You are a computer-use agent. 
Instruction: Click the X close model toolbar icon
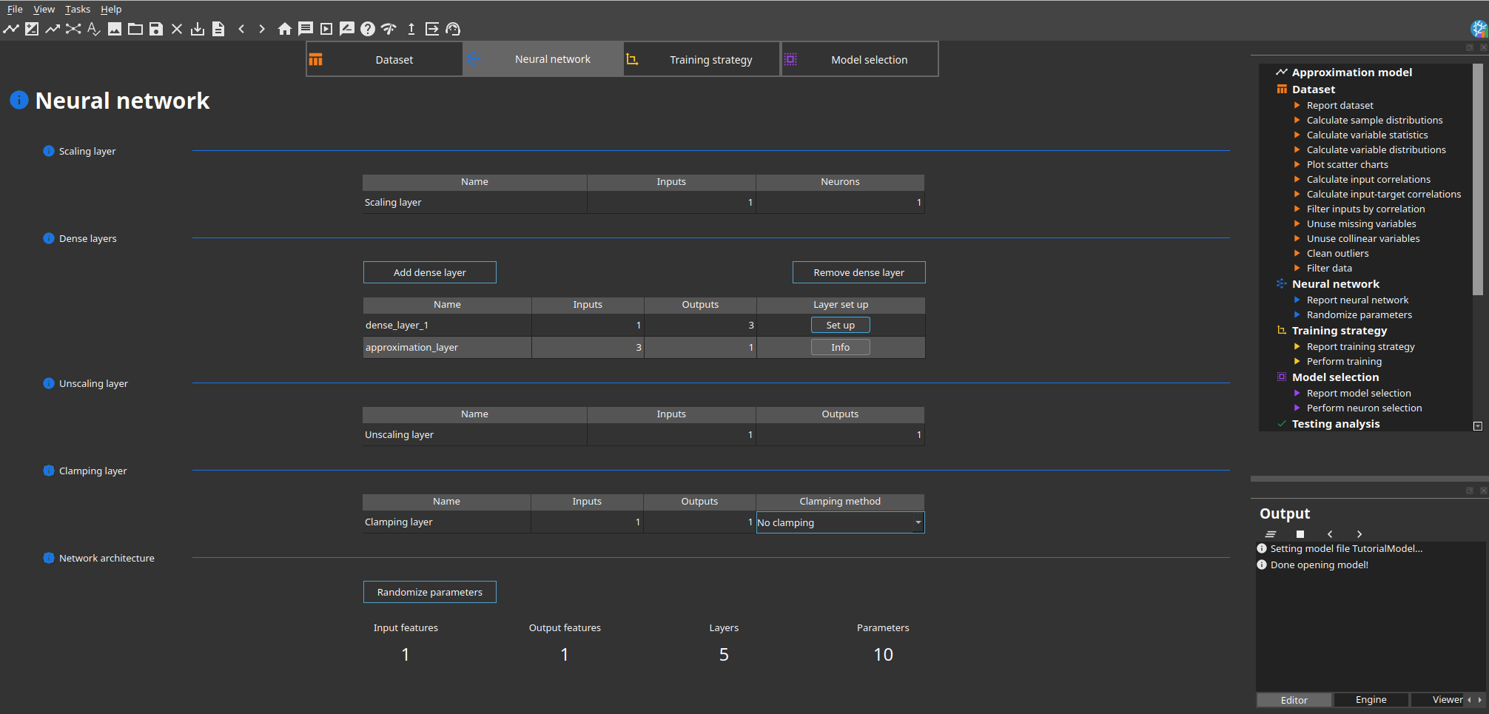177,29
